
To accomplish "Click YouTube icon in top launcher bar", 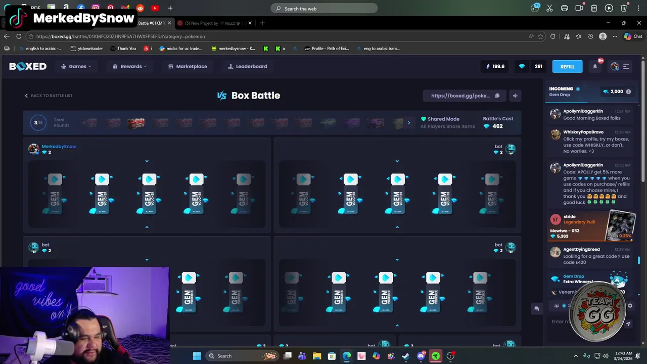I will point(155,8).
